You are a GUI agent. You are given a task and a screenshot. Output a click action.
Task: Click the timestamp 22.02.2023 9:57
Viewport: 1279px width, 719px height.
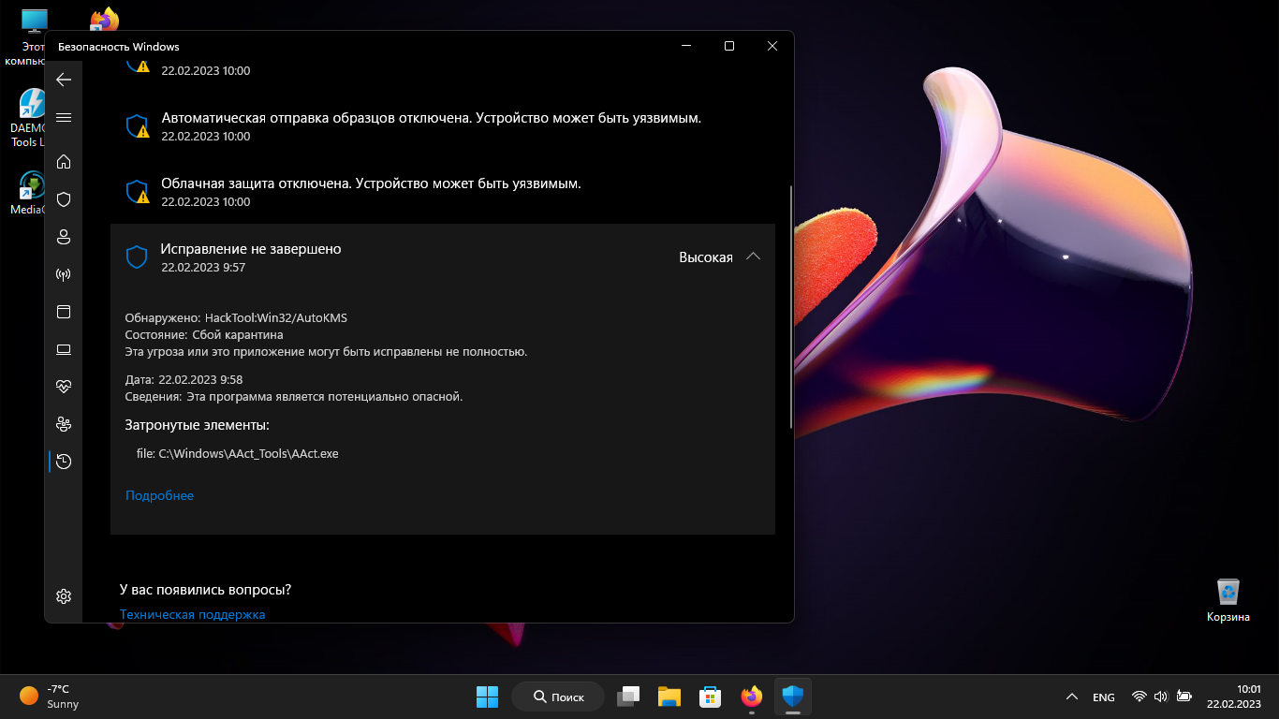[x=203, y=267]
